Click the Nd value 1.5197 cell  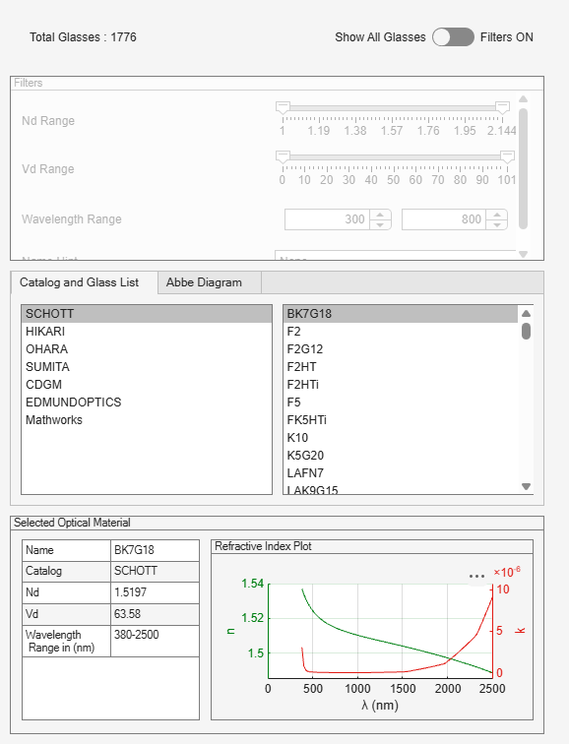click(x=155, y=592)
